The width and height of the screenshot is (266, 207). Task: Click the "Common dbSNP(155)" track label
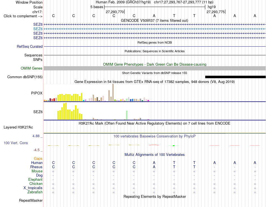pyautogui.click(x=25, y=77)
